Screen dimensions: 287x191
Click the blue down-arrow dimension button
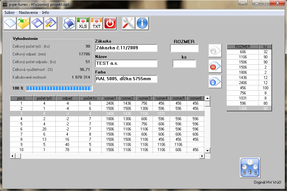coord(215,82)
